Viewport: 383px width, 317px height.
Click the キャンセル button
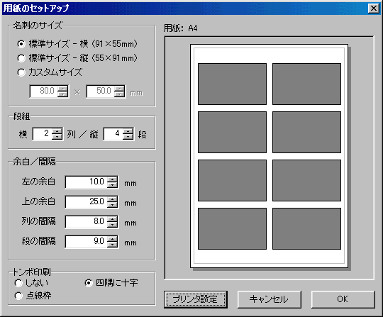(x=270, y=299)
